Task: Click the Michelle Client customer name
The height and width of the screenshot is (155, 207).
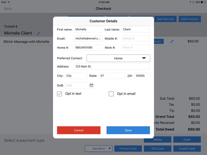Action: [18, 33]
